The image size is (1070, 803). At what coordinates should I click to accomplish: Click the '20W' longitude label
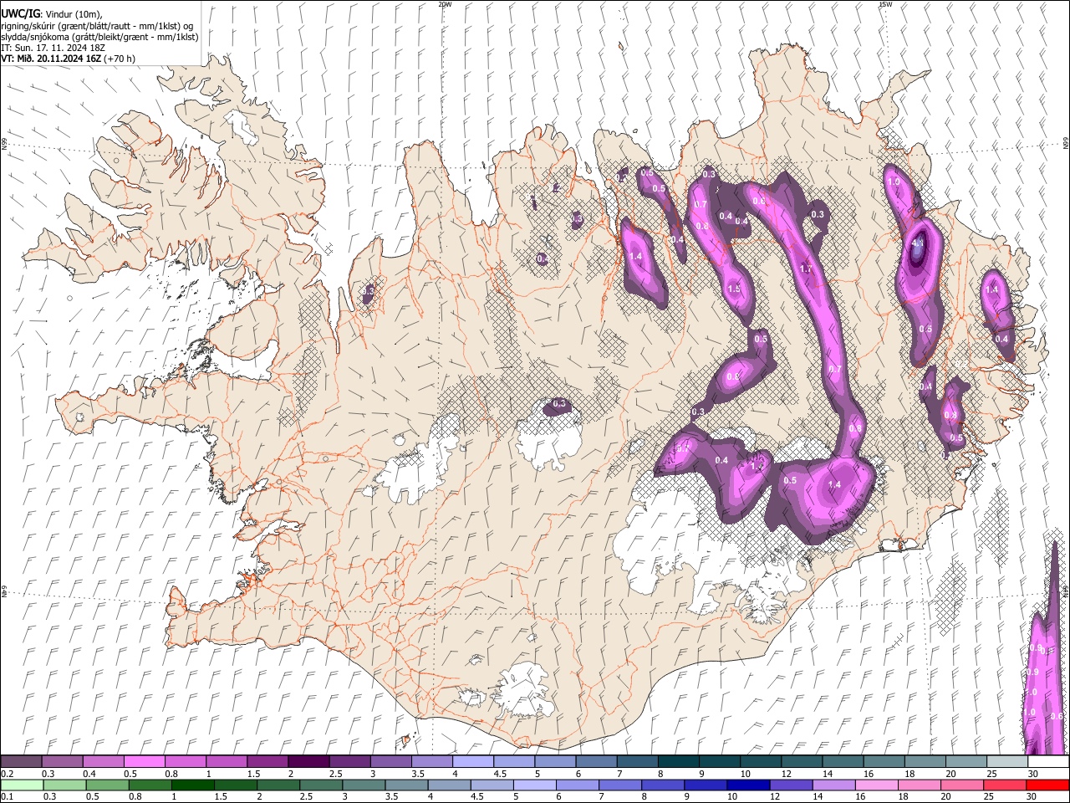445,4
